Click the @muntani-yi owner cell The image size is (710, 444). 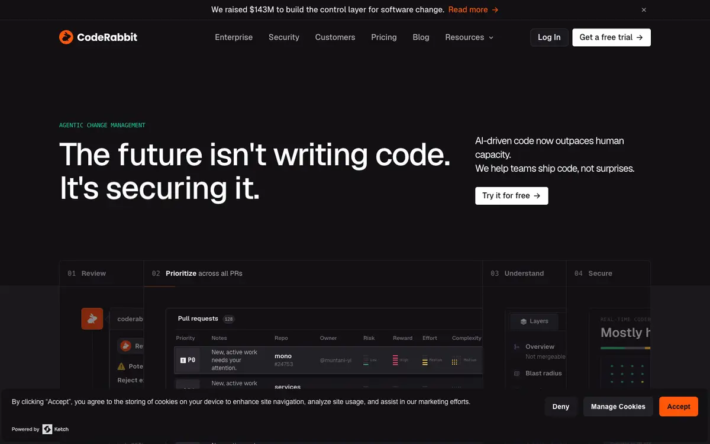335,360
